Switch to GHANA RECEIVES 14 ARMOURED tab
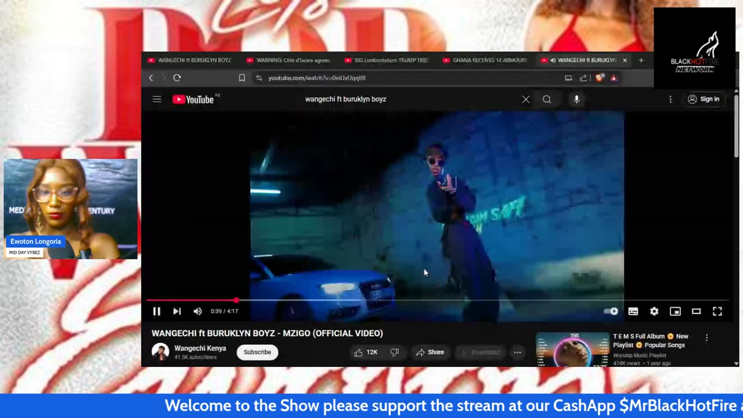The image size is (743, 418). [485, 60]
